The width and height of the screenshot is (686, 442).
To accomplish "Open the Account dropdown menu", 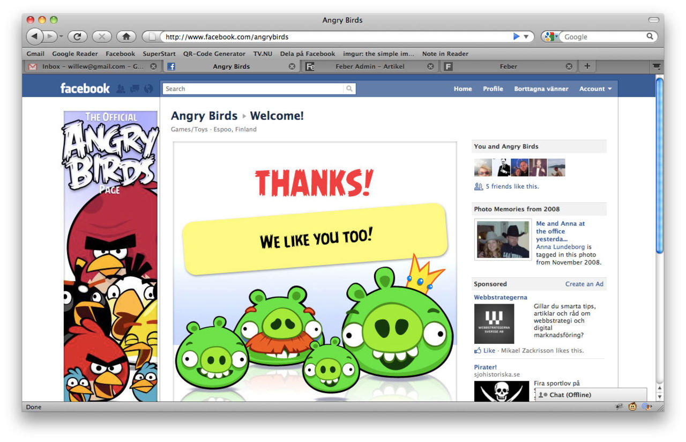I will 595,89.
